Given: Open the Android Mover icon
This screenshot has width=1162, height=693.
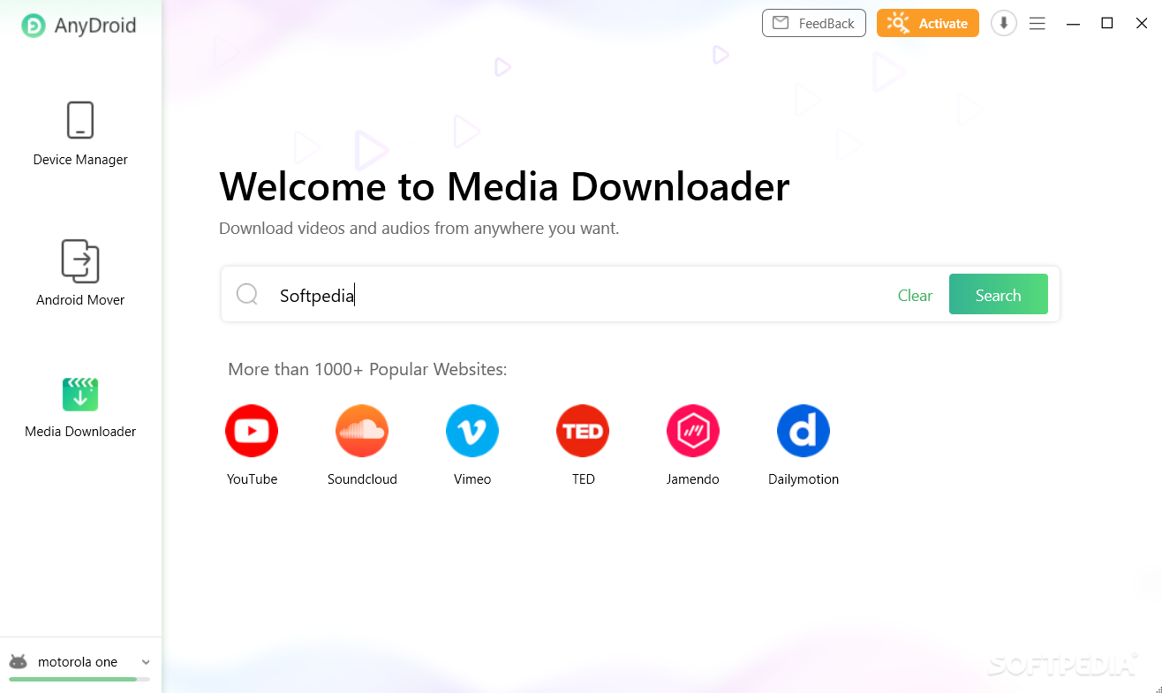Looking at the screenshot, I should click(80, 261).
